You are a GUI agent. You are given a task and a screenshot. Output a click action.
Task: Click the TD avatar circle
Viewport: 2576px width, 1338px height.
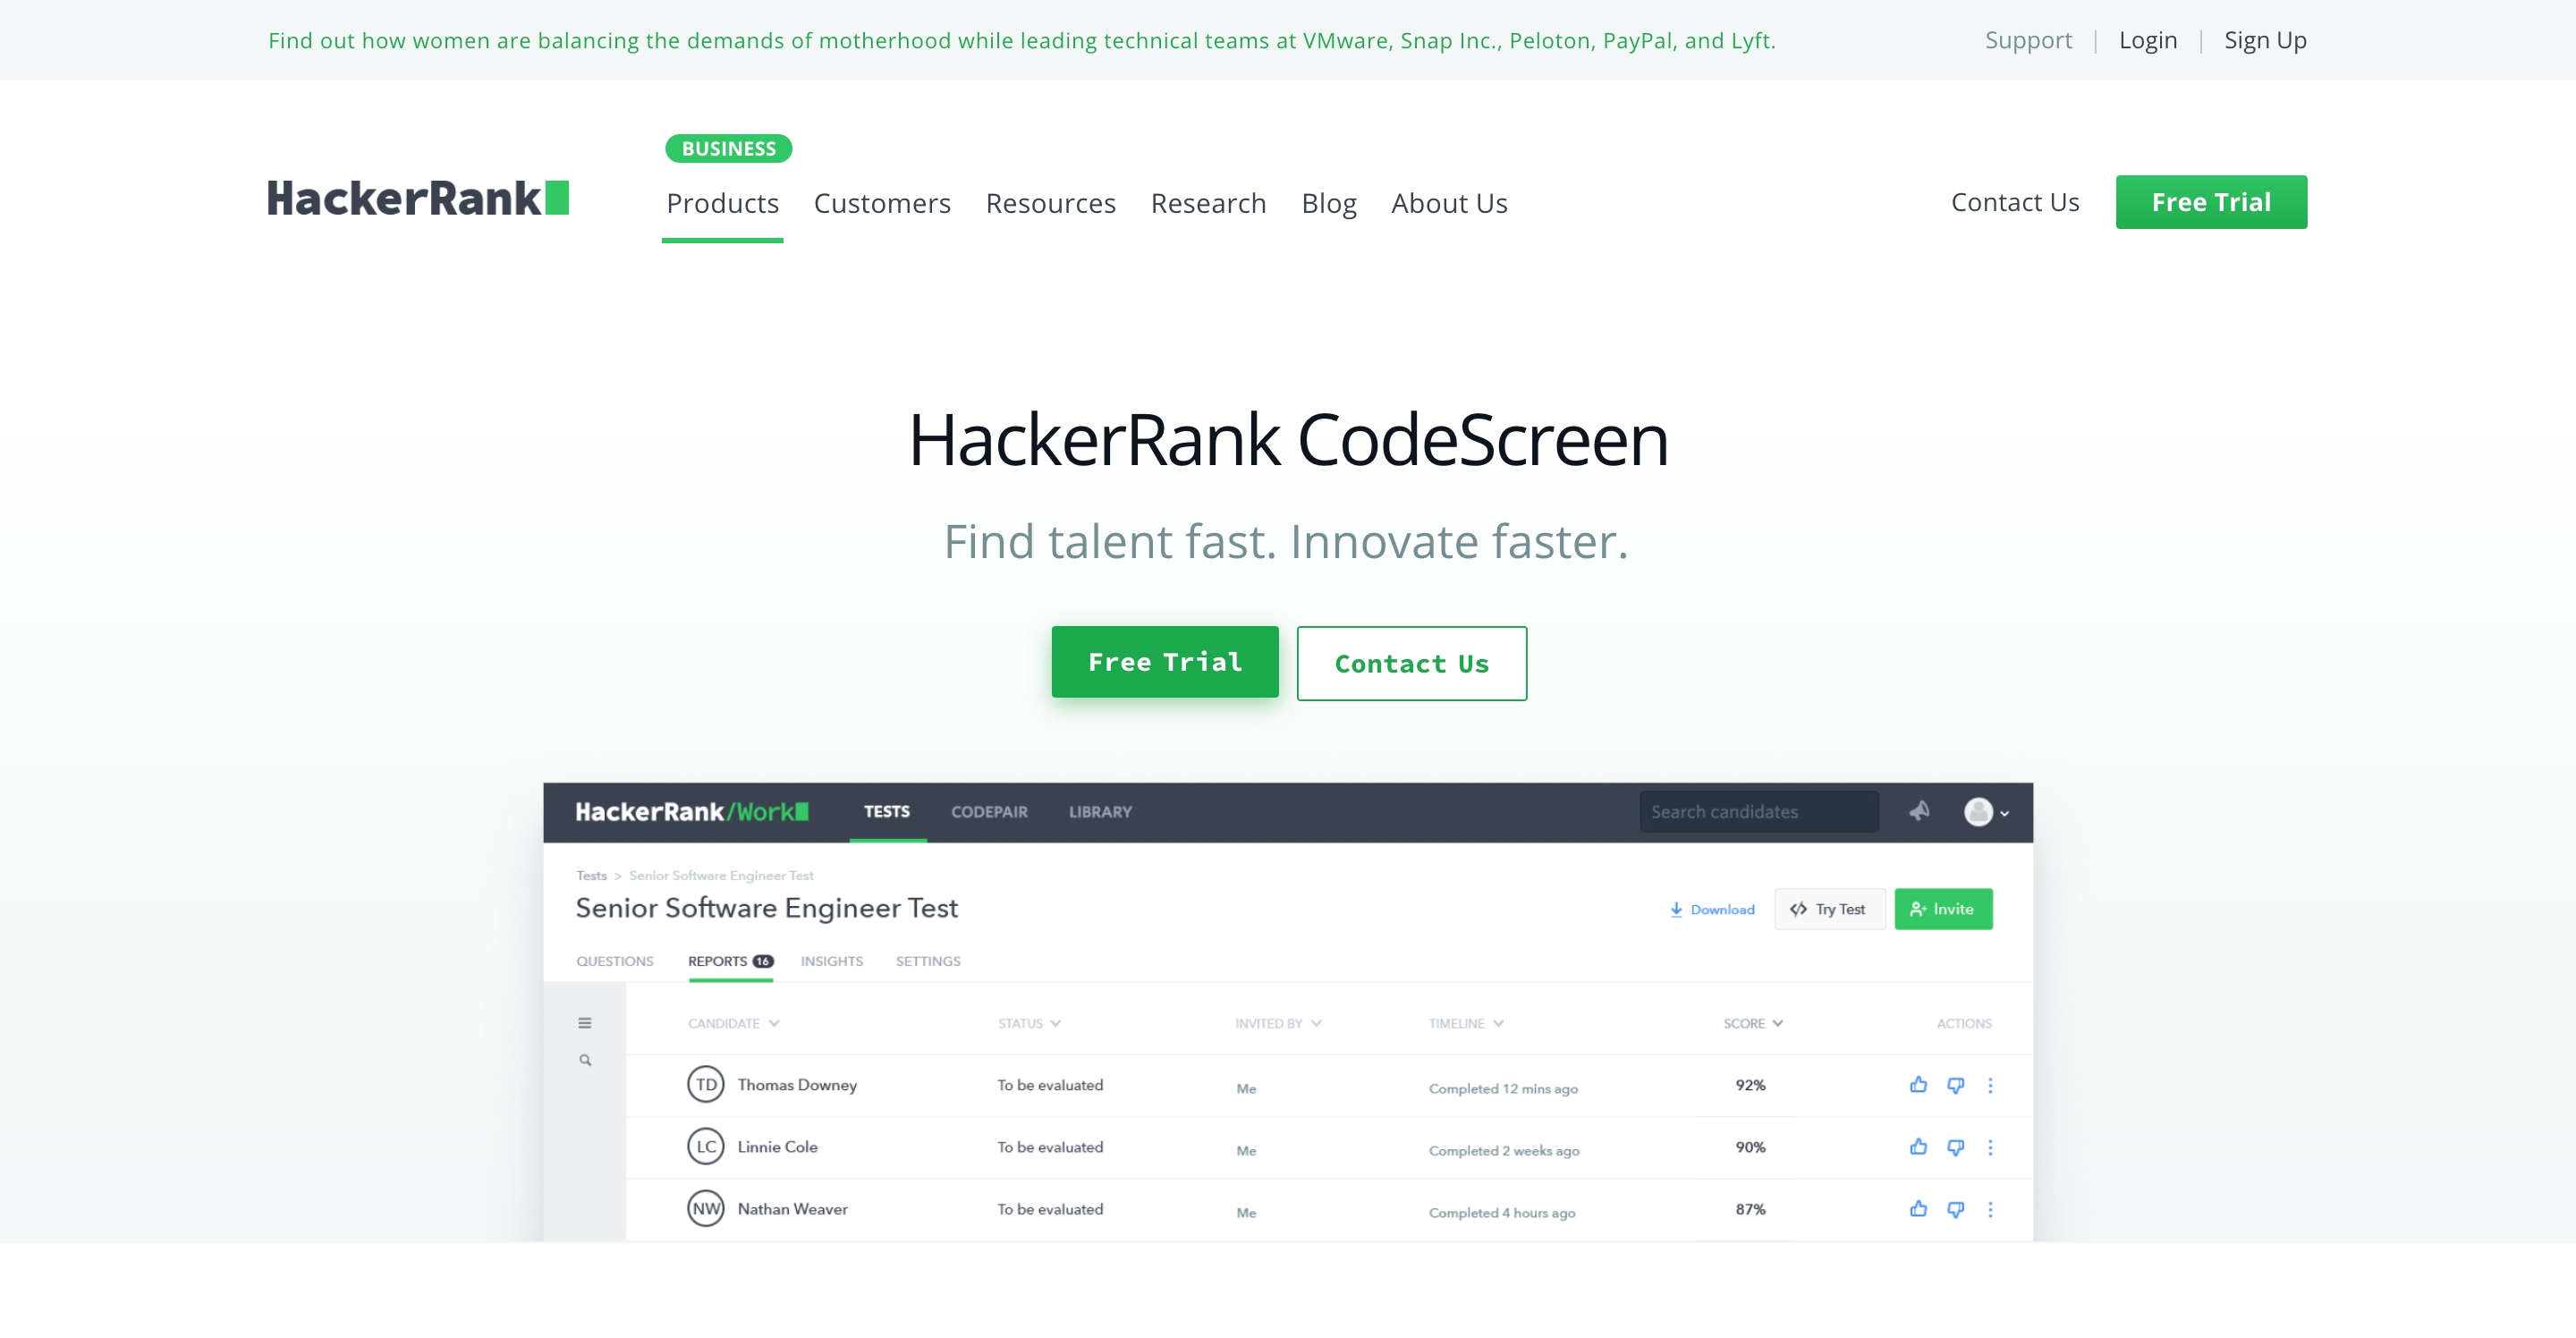(x=706, y=1085)
